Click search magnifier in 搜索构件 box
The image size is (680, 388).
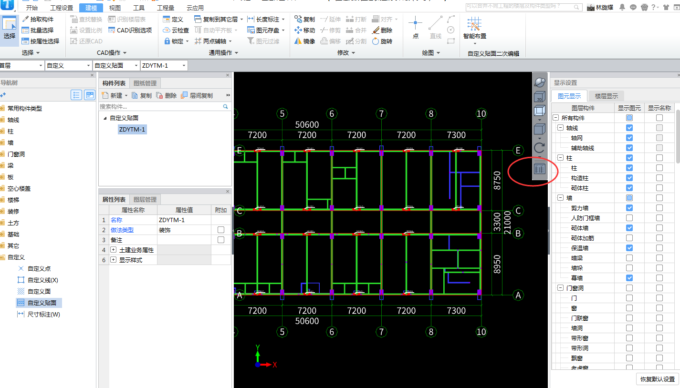click(226, 107)
